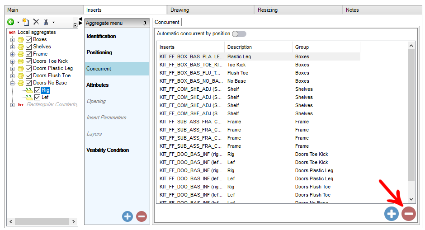Remove concurrent insert with red minus button
This screenshot has height=230, width=425.
coord(409,214)
